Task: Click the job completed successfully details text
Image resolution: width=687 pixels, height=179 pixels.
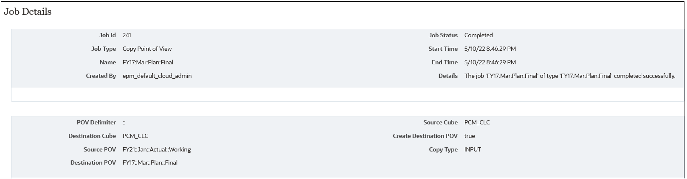Action: coord(570,76)
